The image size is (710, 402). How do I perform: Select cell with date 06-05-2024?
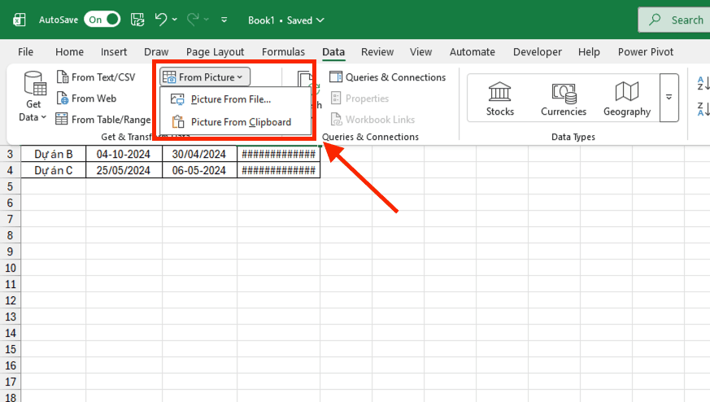tap(199, 170)
